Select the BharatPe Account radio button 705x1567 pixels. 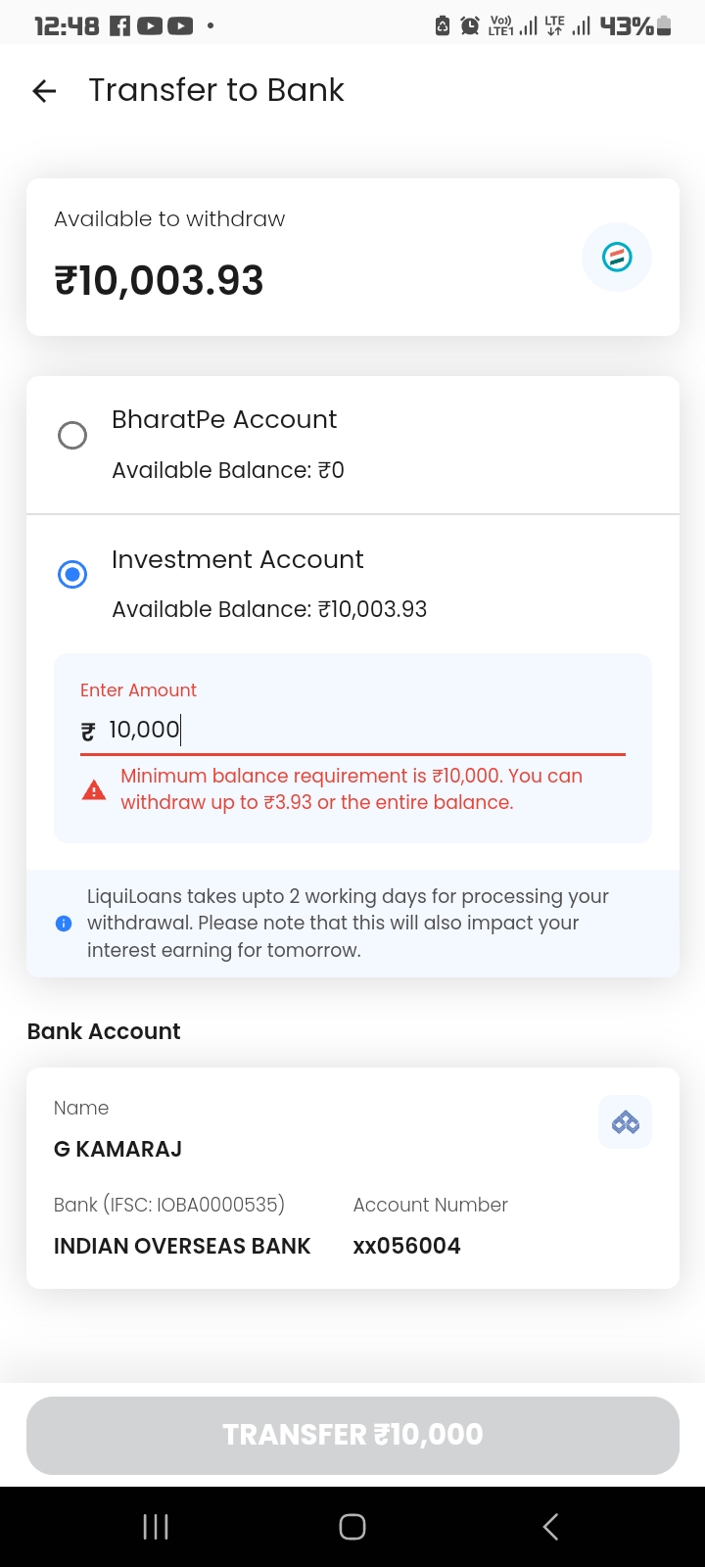[72, 435]
